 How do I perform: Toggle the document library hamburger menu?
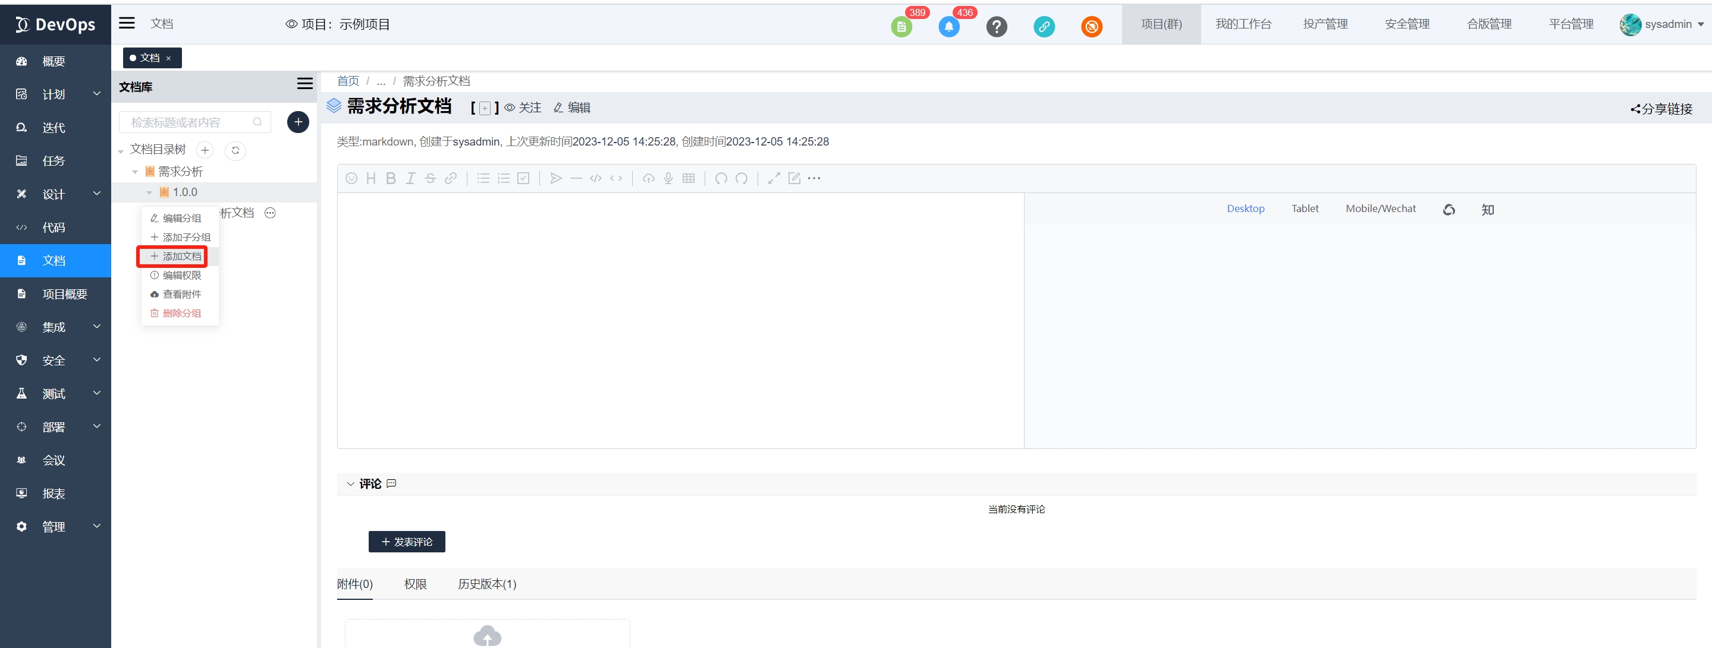click(x=304, y=84)
